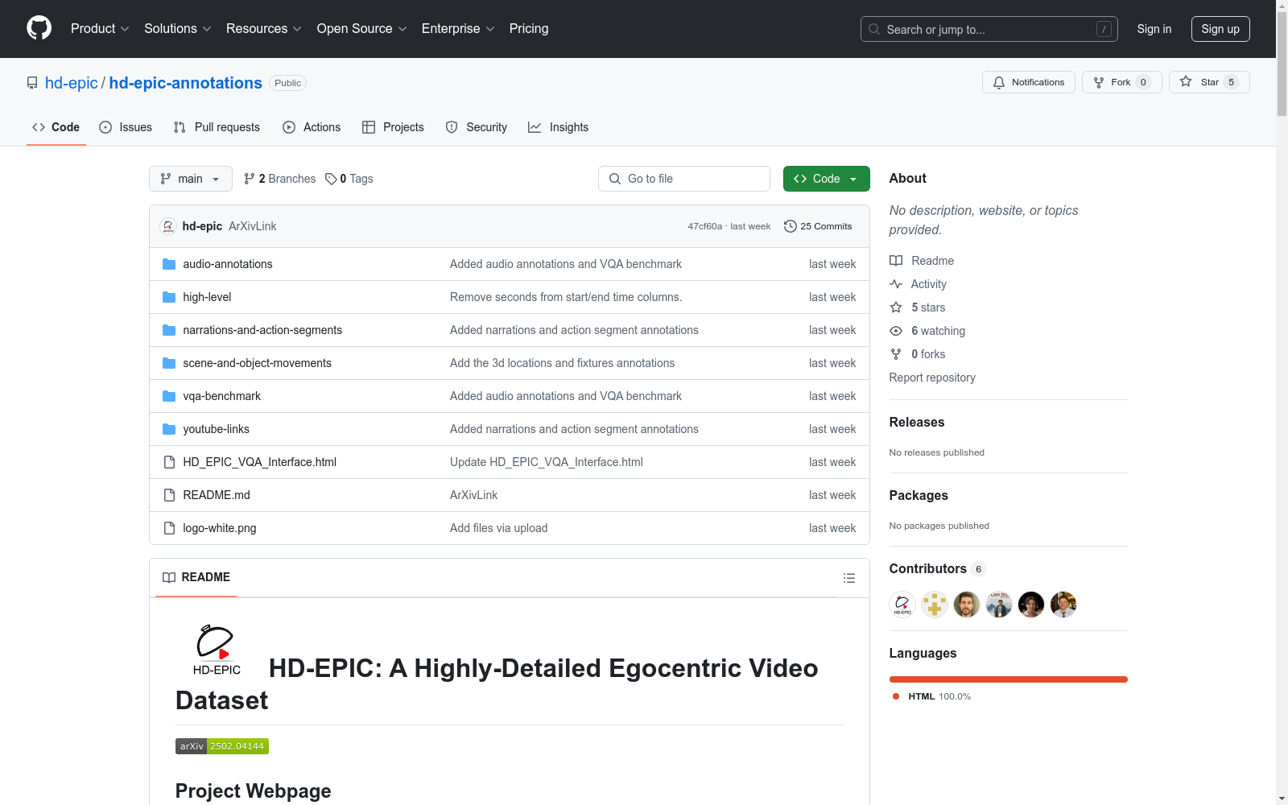This screenshot has width=1288, height=805.
Task: View the 0 Tags link
Action: [x=349, y=179]
